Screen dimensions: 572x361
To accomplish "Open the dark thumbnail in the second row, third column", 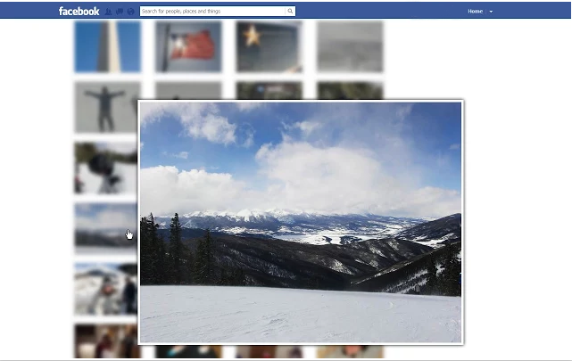I will [269, 91].
